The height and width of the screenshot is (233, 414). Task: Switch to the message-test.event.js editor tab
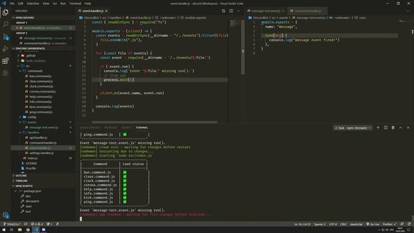point(266,11)
